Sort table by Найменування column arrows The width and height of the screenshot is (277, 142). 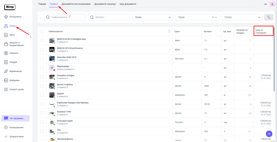(x=169, y=31)
